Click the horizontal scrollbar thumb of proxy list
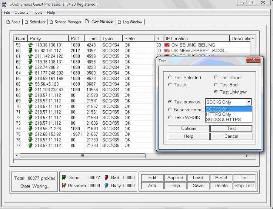 click(x=83, y=156)
